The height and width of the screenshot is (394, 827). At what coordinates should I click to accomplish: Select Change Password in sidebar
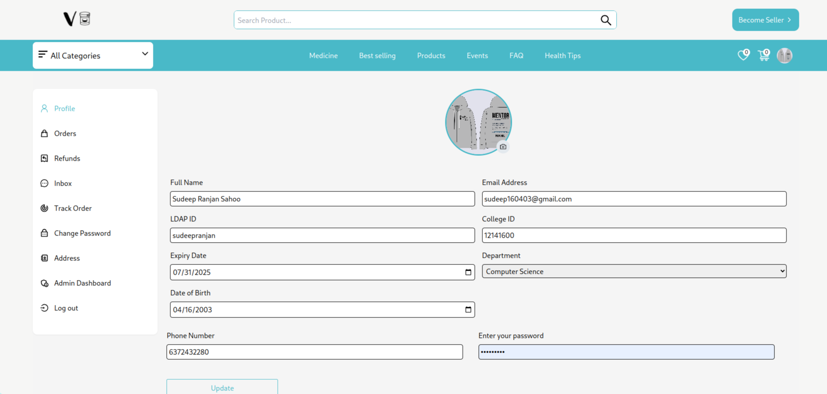tap(82, 233)
